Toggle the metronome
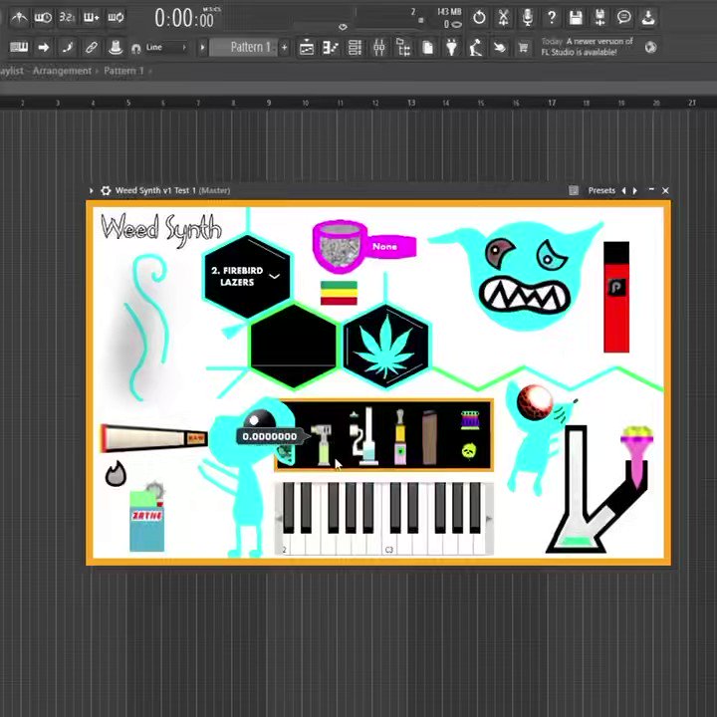Viewport: 717px width, 717px height. [x=19, y=17]
